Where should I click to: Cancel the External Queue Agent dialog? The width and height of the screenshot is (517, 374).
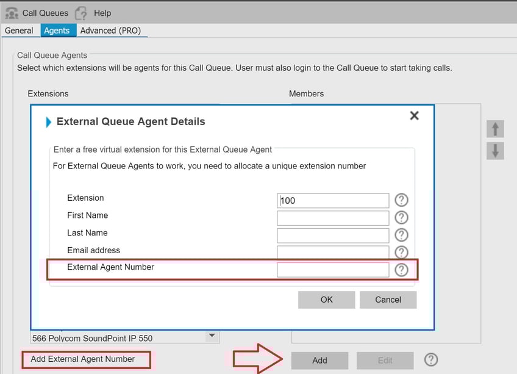coord(388,300)
